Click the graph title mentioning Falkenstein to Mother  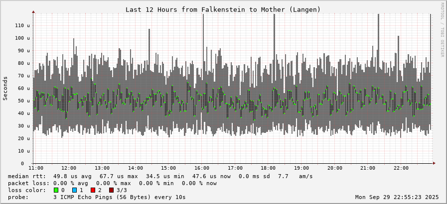coord(223,9)
